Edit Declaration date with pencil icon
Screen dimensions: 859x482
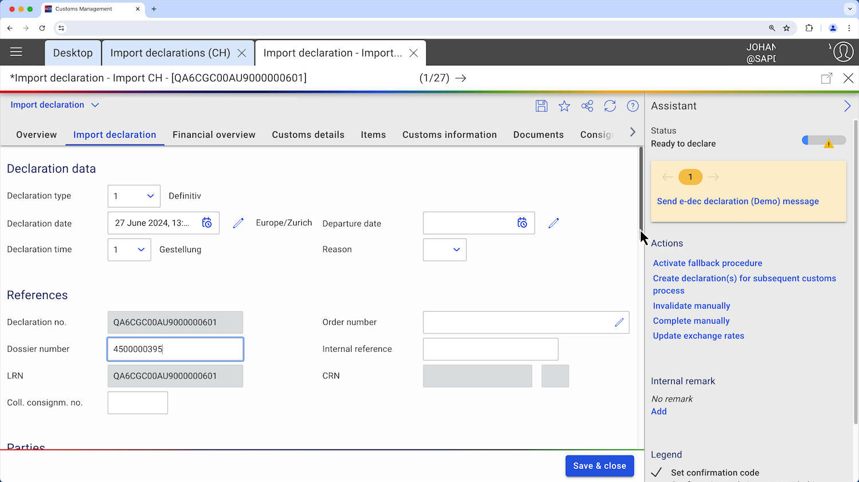click(238, 223)
